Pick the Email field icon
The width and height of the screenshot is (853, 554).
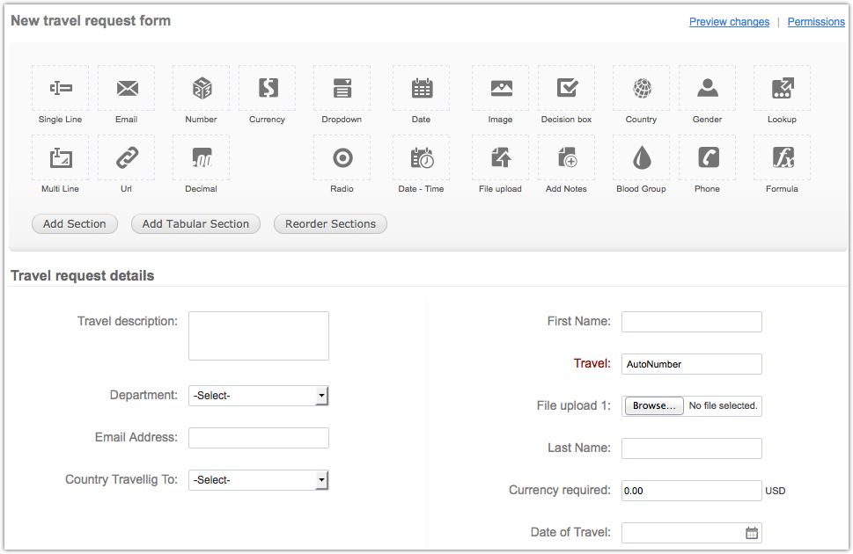[x=126, y=88]
